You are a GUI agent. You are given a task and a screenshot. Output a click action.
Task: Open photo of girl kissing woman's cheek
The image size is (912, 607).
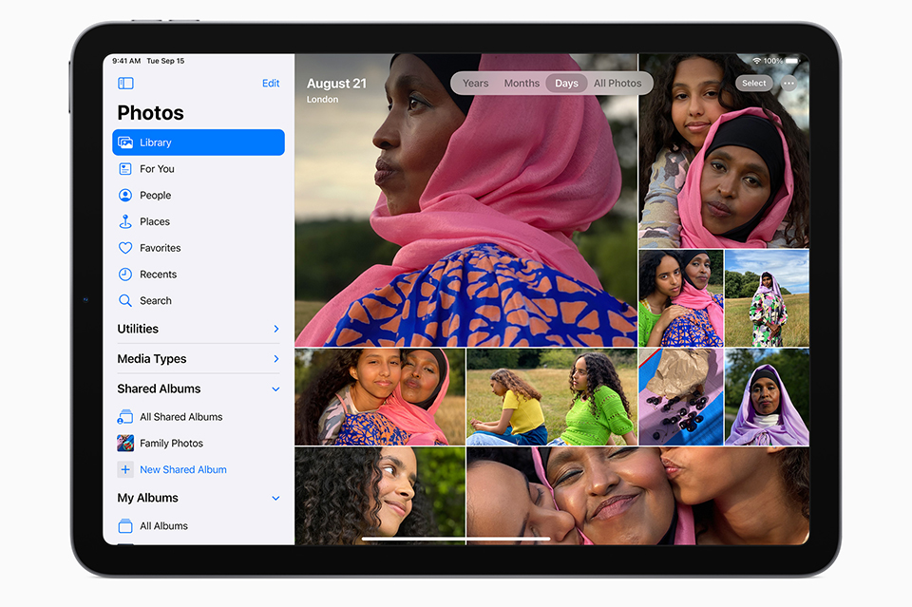click(638, 496)
